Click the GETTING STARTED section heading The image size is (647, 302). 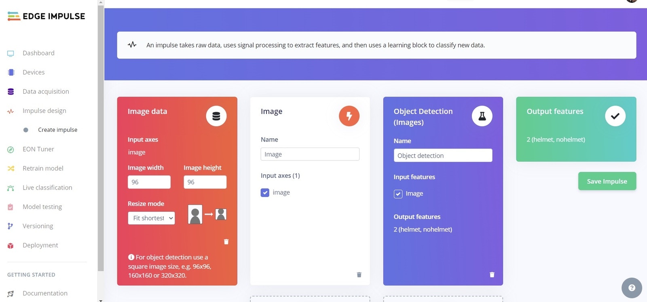(x=31, y=275)
